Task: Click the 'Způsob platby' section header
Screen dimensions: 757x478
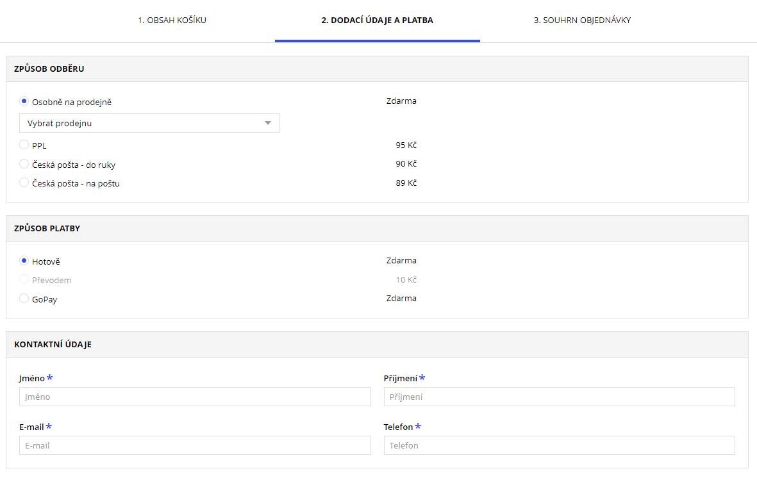Action: (x=47, y=228)
